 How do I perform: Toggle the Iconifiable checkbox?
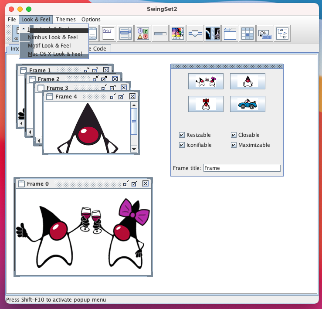click(x=182, y=145)
